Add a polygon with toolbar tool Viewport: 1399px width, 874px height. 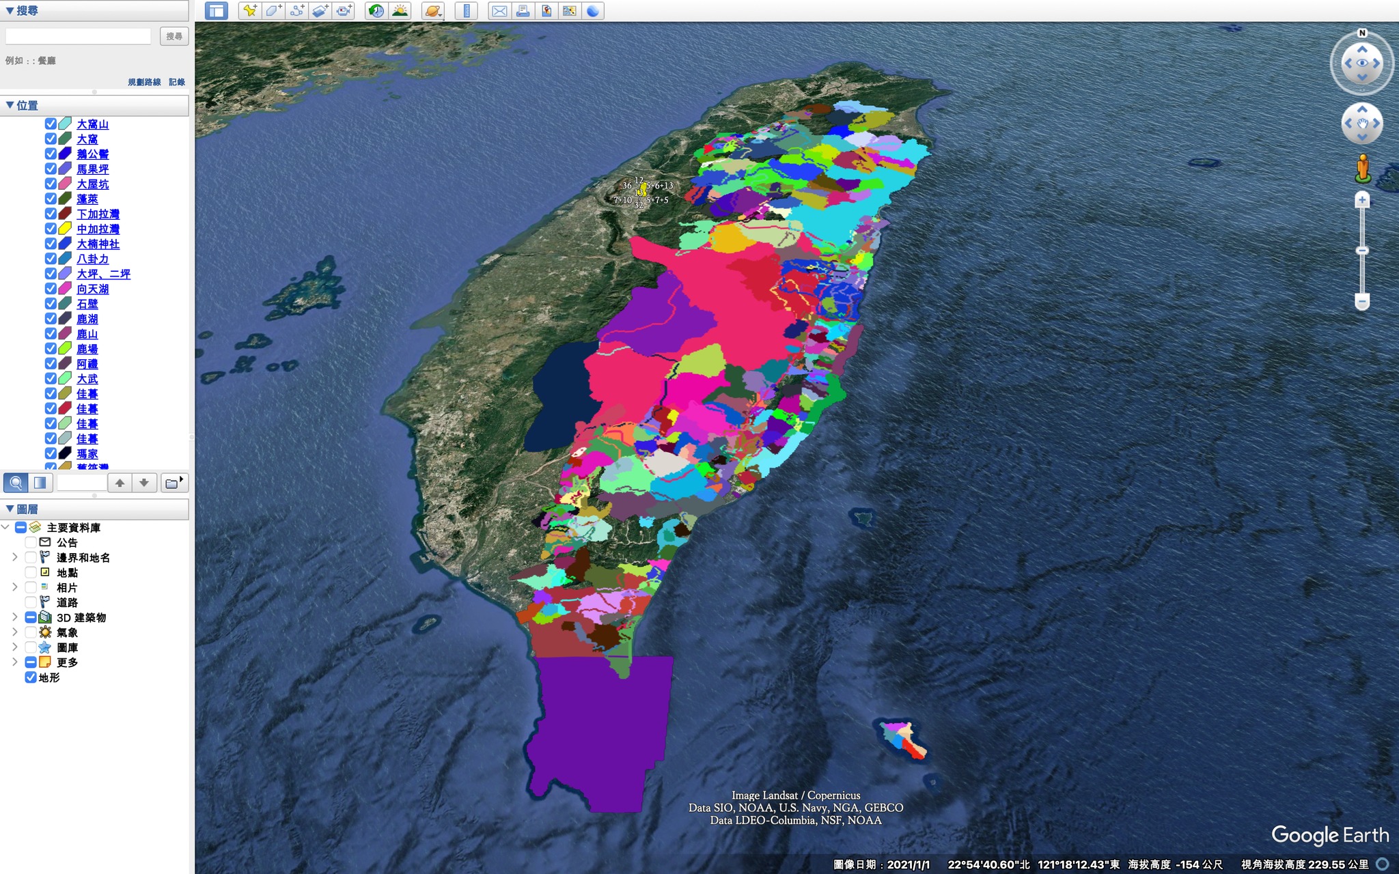pyautogui.click(x=273, y=11)
